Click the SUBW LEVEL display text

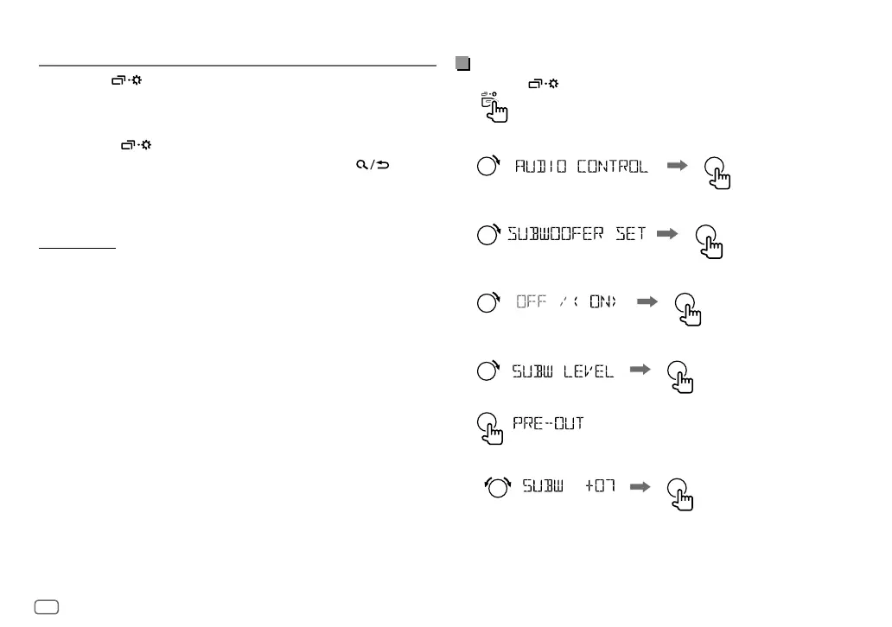[x=563, y=371]
